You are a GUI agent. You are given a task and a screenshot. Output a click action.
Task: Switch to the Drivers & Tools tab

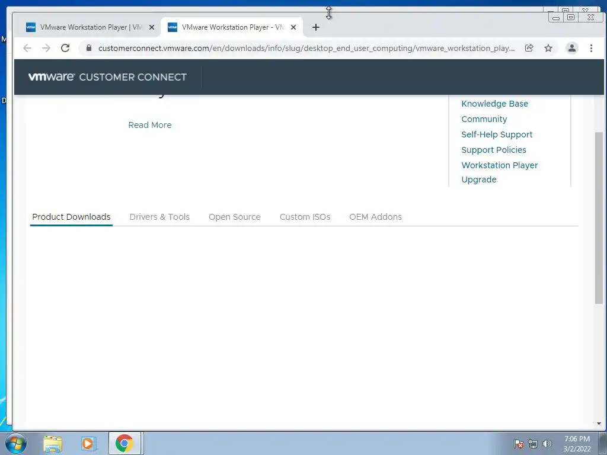(159, 217)
